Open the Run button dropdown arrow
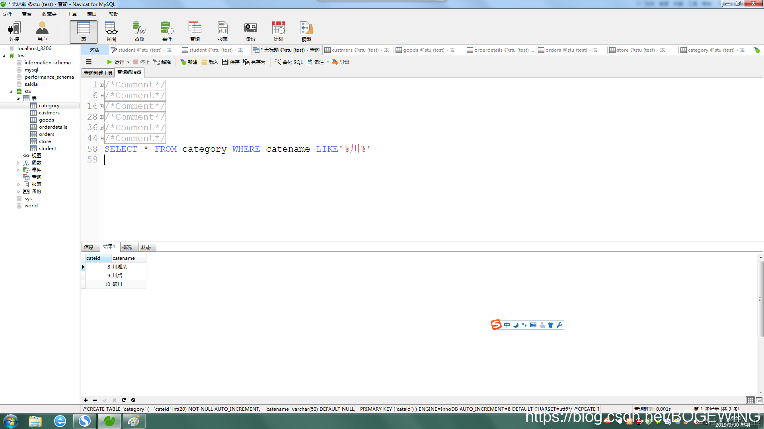 pyautogui.click(x=128, y=62)
